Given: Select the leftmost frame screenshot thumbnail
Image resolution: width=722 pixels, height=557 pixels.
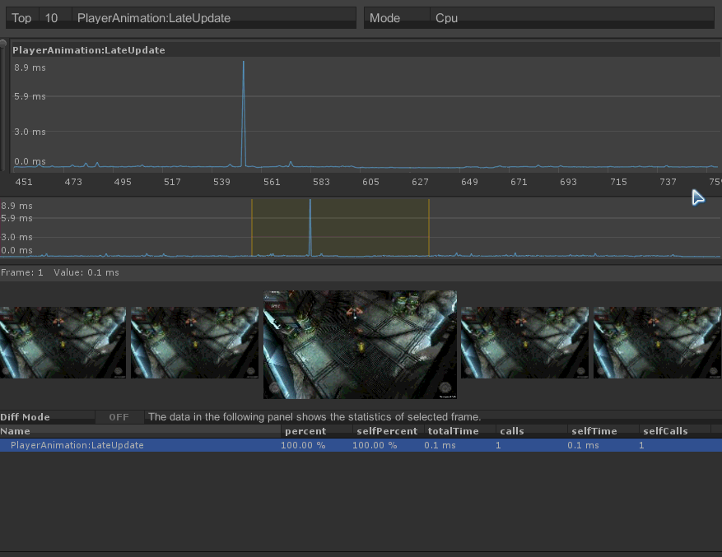Looking at the screenshot, I should [x=63, y=342].
